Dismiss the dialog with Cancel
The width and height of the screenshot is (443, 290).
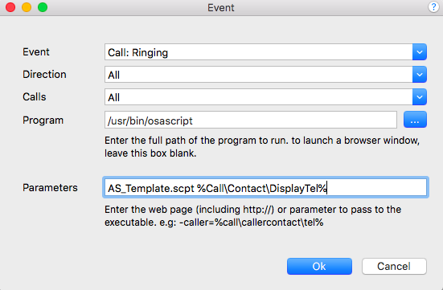pos(394,266)
